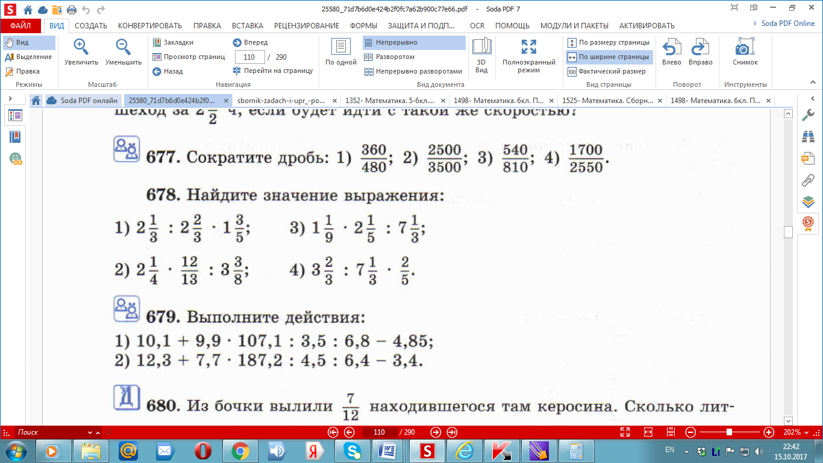Open paperclip attachments icon in right sidebar
The width and height of the screenshot is (823, 463).
[x=808, y=180]
